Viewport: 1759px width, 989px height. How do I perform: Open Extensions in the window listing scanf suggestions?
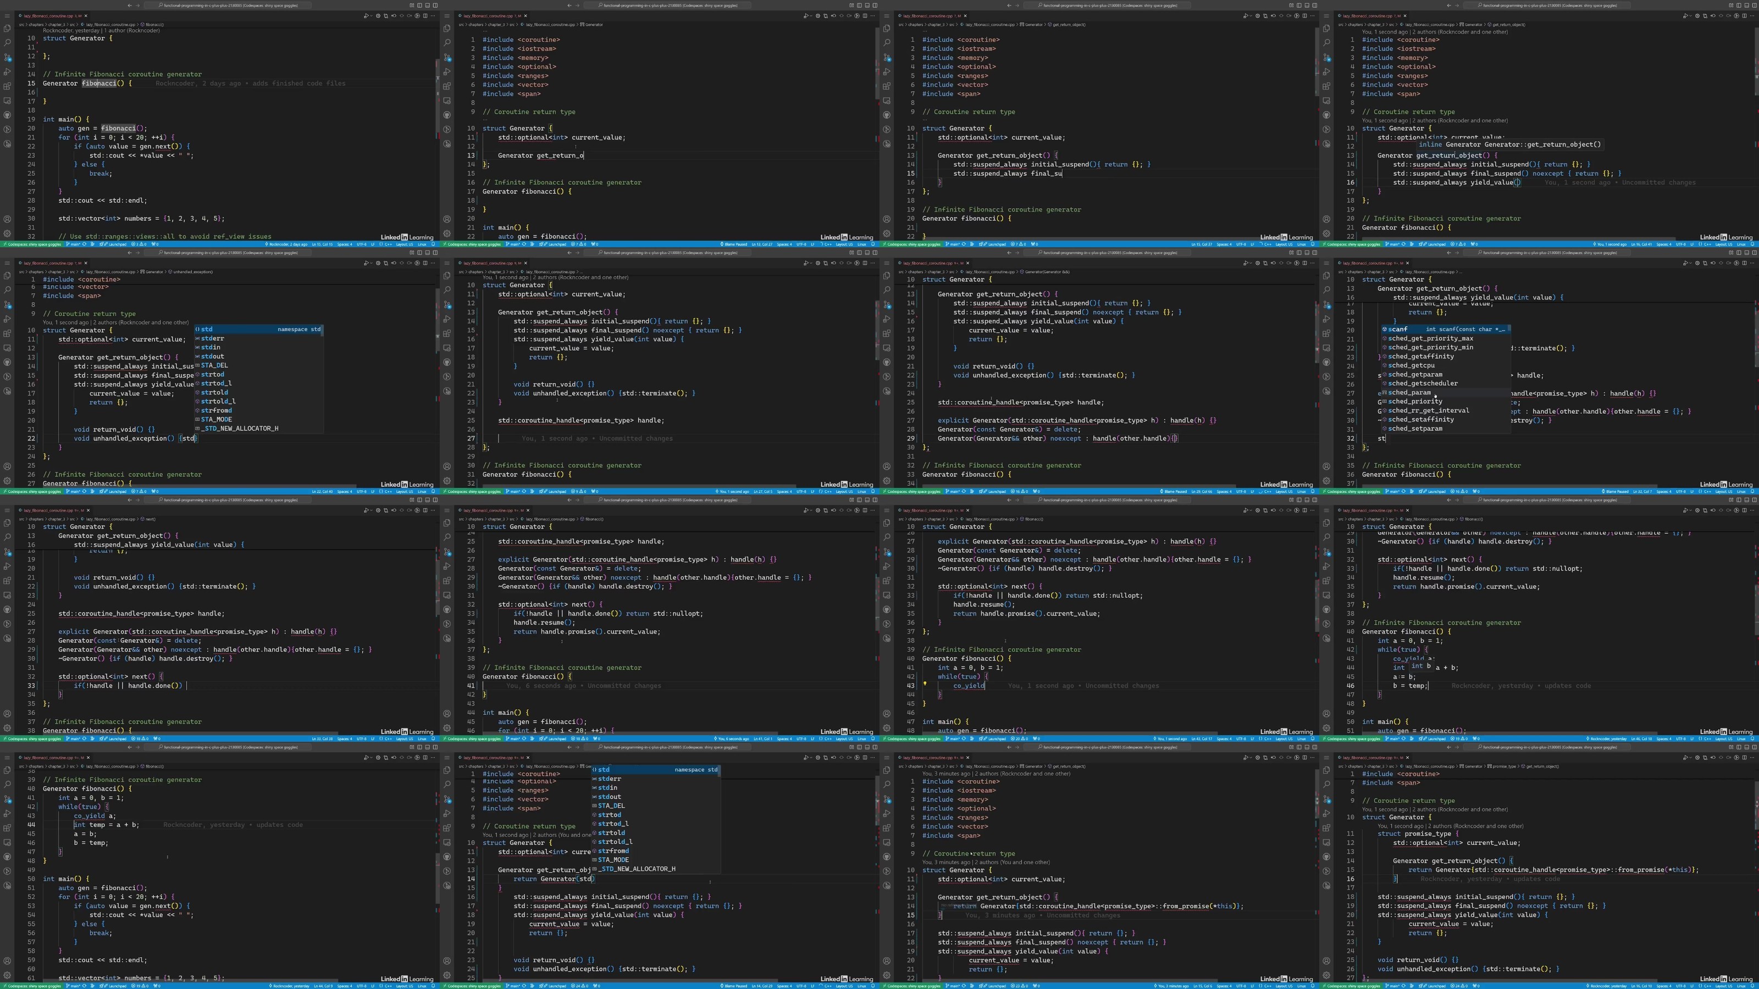tap(1326, 333)
